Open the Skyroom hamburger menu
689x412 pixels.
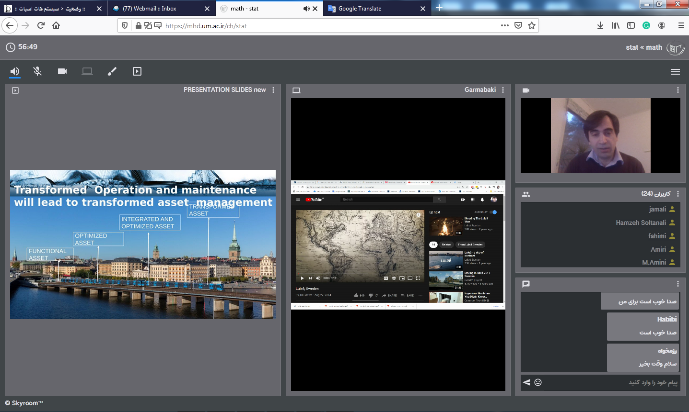click(675, 72)
